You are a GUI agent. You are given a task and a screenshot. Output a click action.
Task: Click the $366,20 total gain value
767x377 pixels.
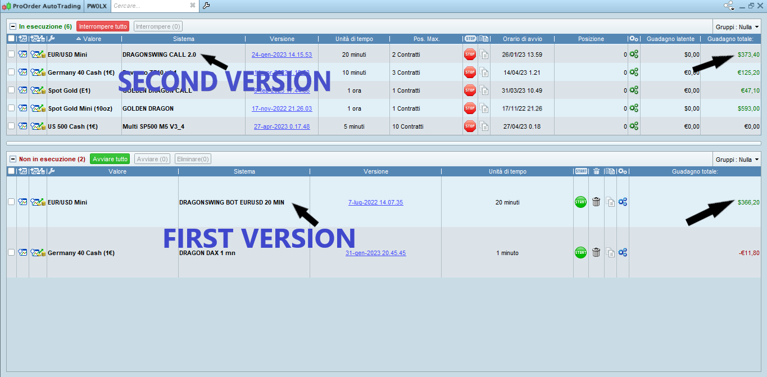pyautogui.click(x=748, y=202)
